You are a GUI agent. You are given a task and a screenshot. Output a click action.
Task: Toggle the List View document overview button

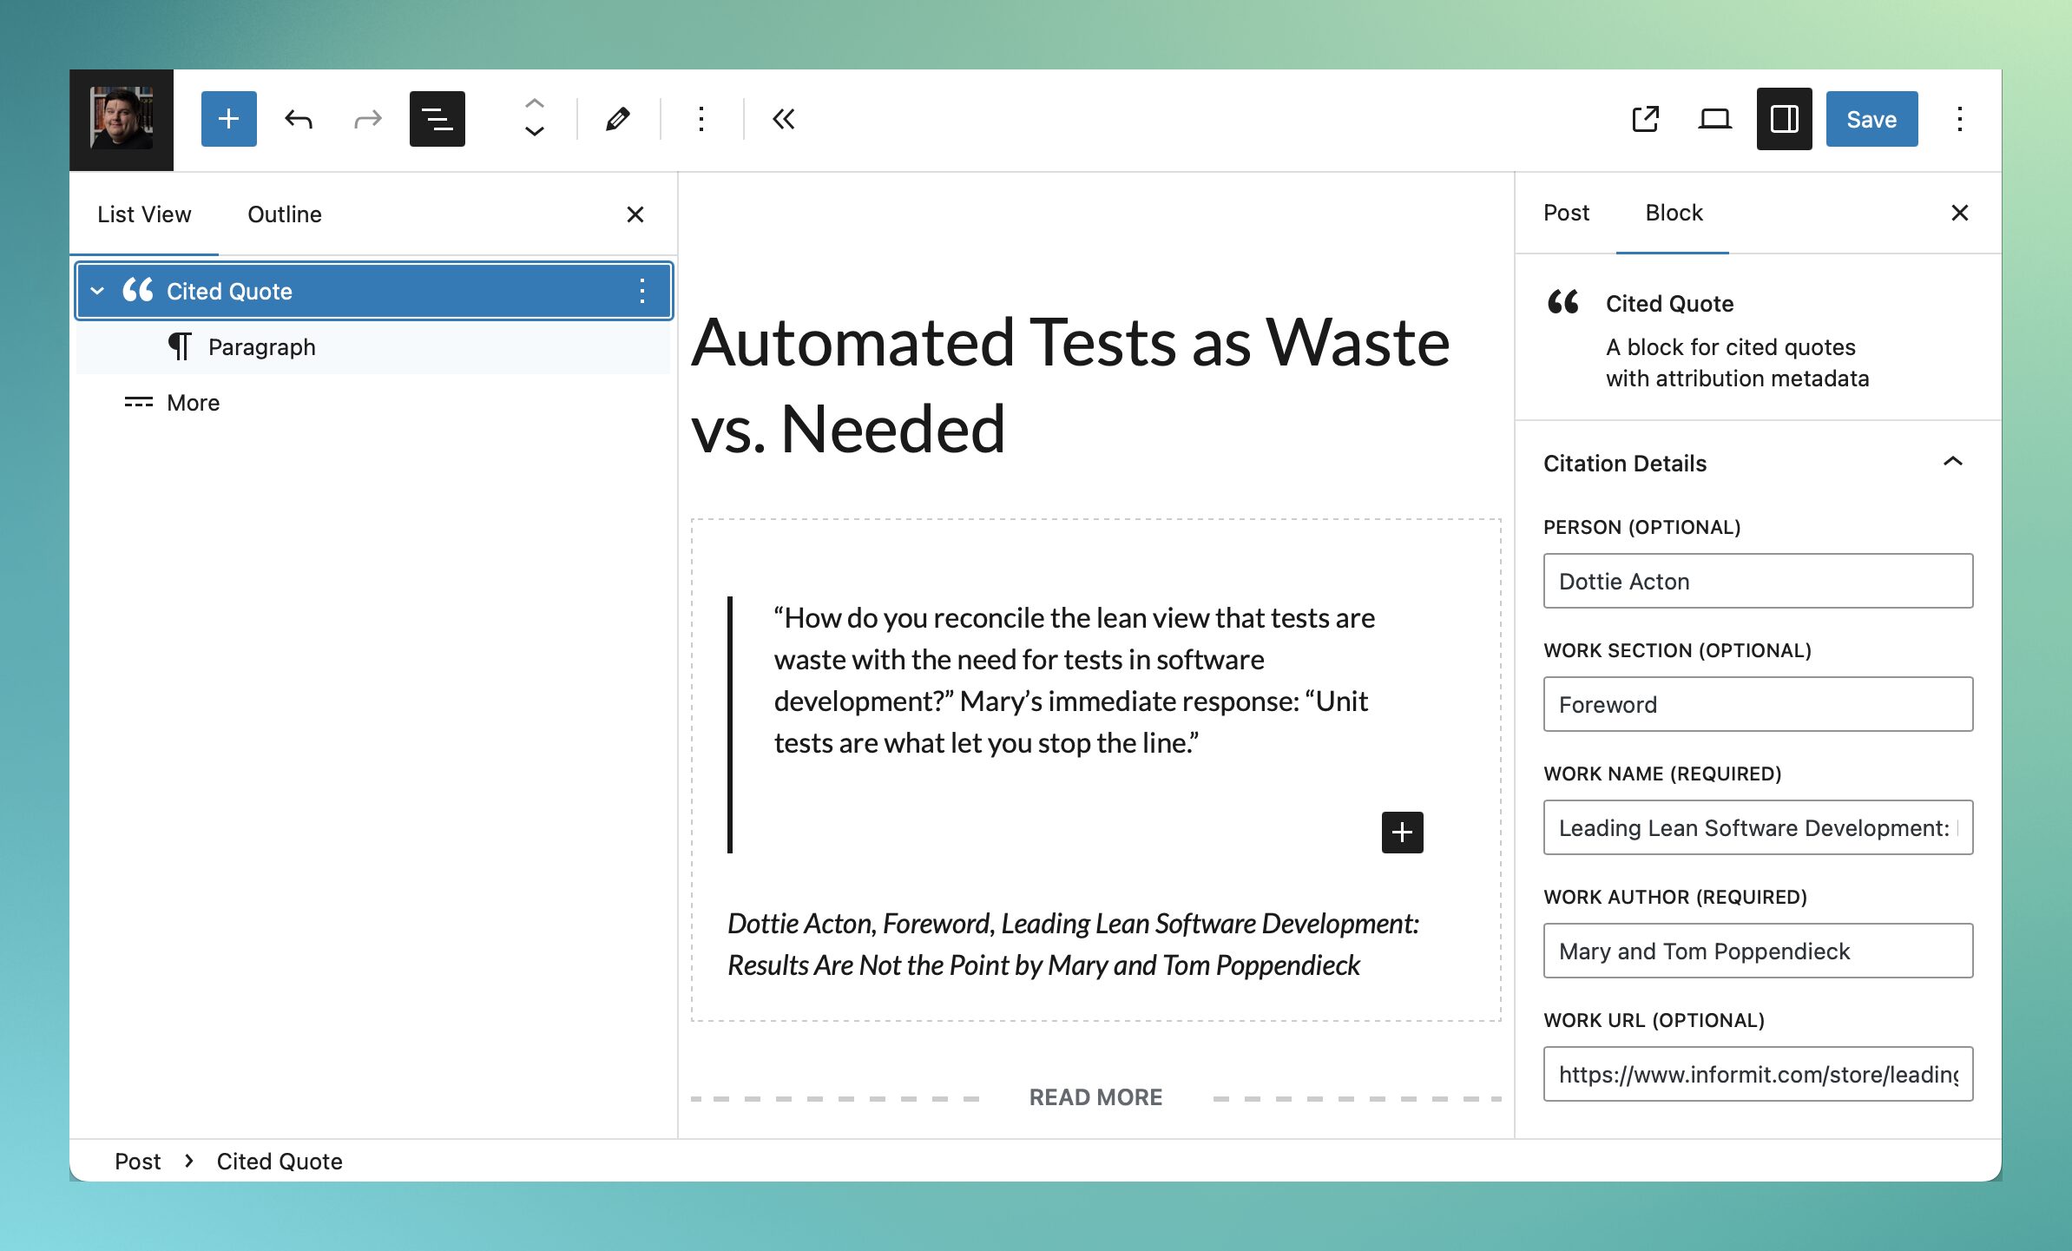coord(437,119)
